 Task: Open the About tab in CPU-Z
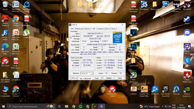point(113,29)
